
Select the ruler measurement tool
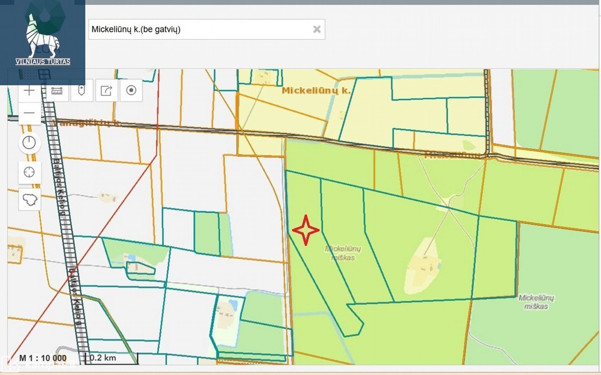57,91
